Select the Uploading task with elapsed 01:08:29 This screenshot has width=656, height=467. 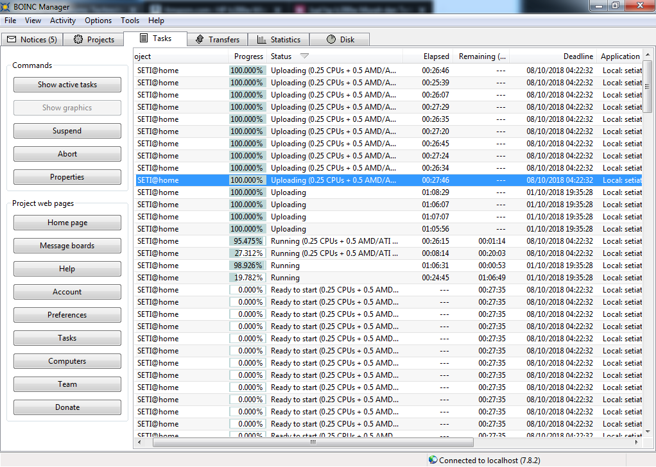[x=388, y=192]
